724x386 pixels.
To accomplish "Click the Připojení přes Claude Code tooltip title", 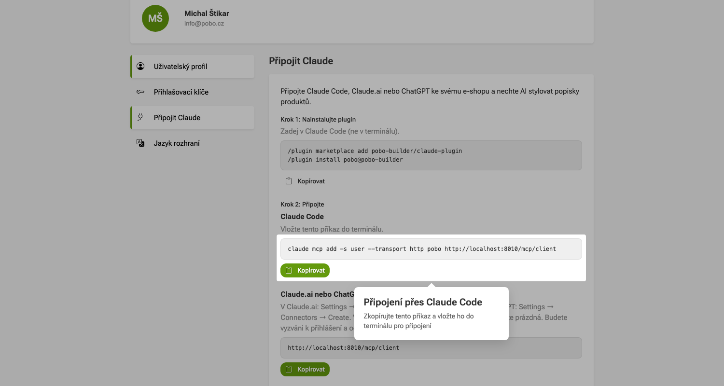I will click(423, 303).
